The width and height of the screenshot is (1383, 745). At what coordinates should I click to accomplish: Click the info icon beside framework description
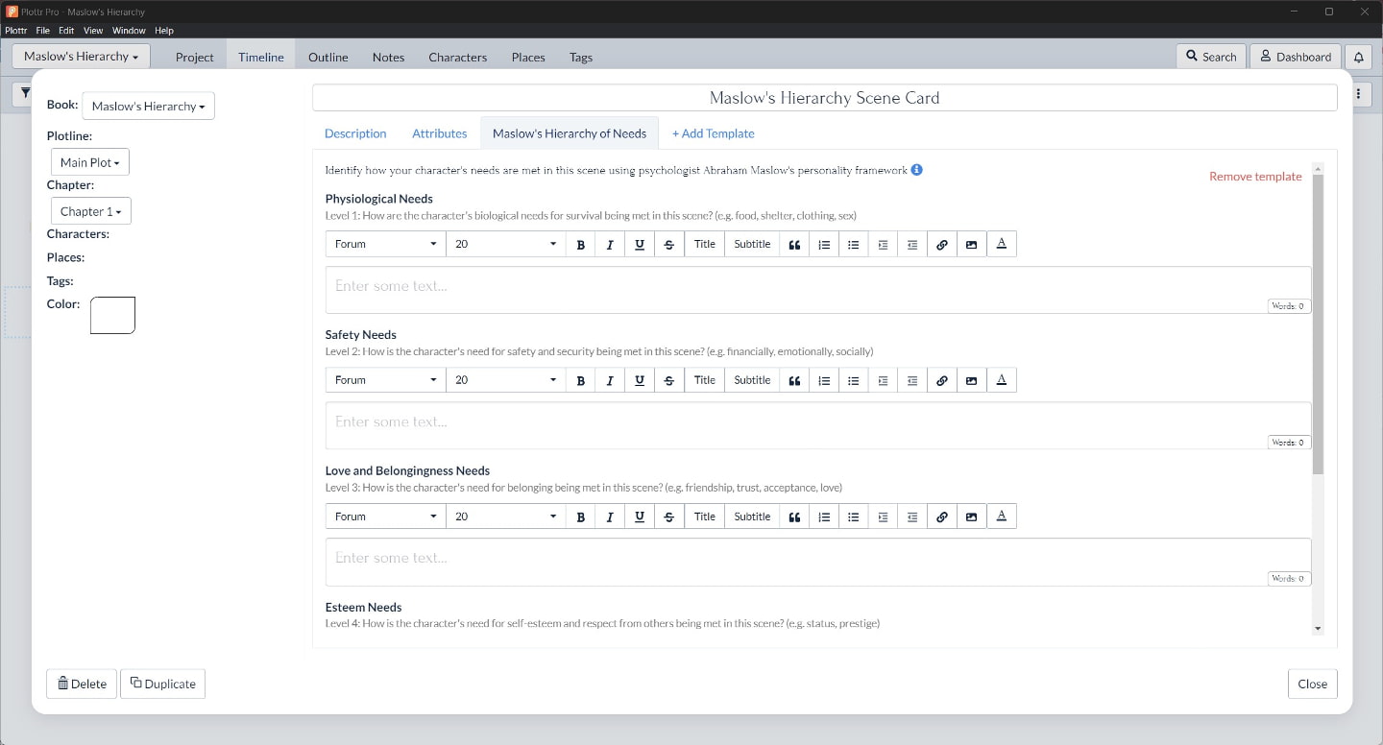tap(917, 170)
